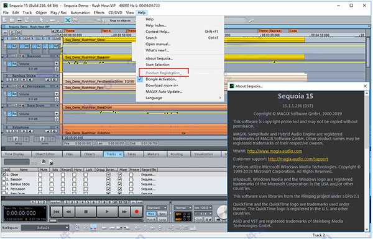
Task: Check Freeze box for Oboe track
Action: coord(131,175)
